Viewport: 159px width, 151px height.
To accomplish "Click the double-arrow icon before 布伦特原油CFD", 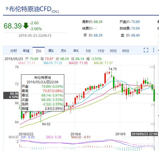I will pyautogui.click(x=7, y=8).
